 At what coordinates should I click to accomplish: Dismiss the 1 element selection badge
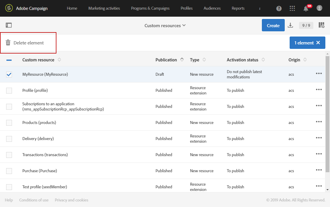(318, 43)
